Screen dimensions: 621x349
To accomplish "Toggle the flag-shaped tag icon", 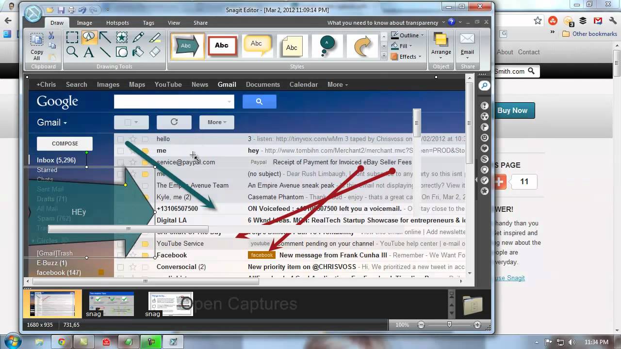I will point(485,127).
